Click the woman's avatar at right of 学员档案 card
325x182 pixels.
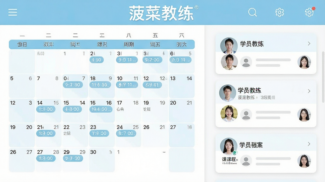304,161
